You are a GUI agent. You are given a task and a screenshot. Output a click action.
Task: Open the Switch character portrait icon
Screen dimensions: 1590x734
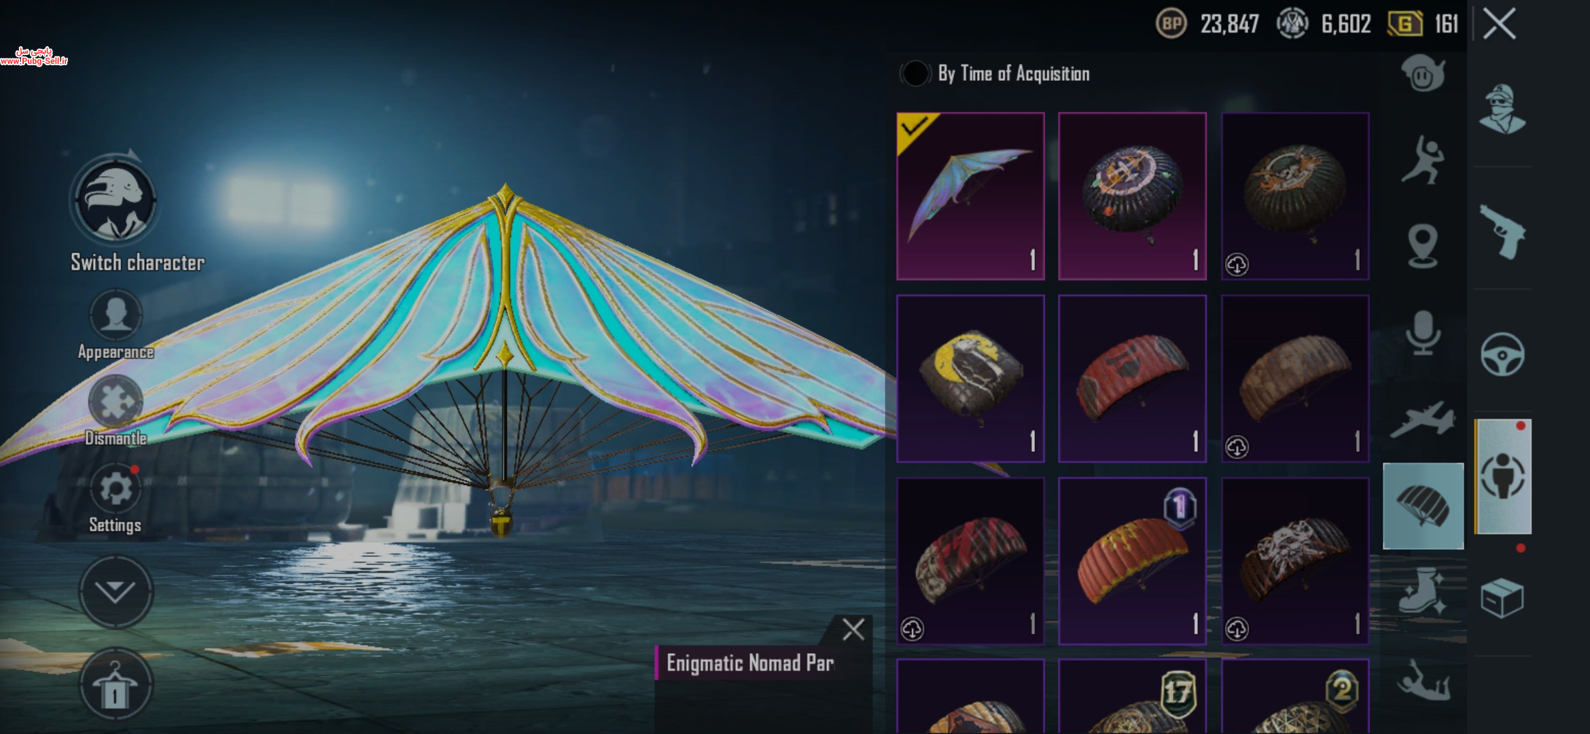(x=116, y=200)
